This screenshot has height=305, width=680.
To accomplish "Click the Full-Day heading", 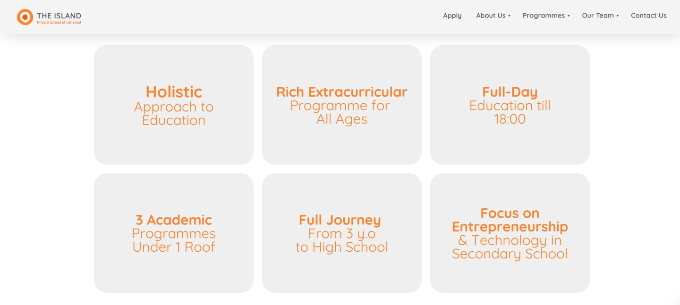I will click(510, 92).
